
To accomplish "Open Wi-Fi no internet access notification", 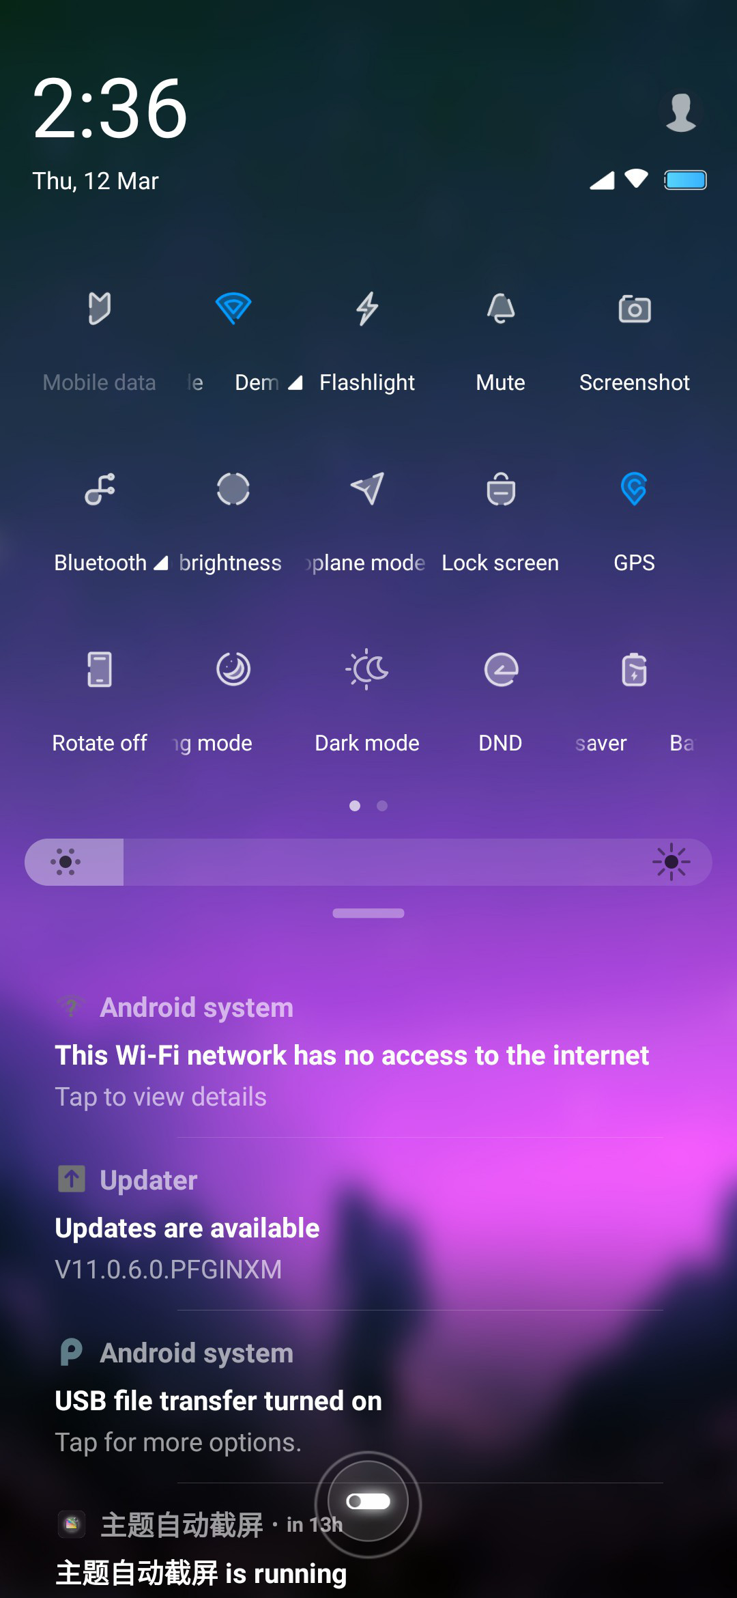I will (x=369, y=1052).
